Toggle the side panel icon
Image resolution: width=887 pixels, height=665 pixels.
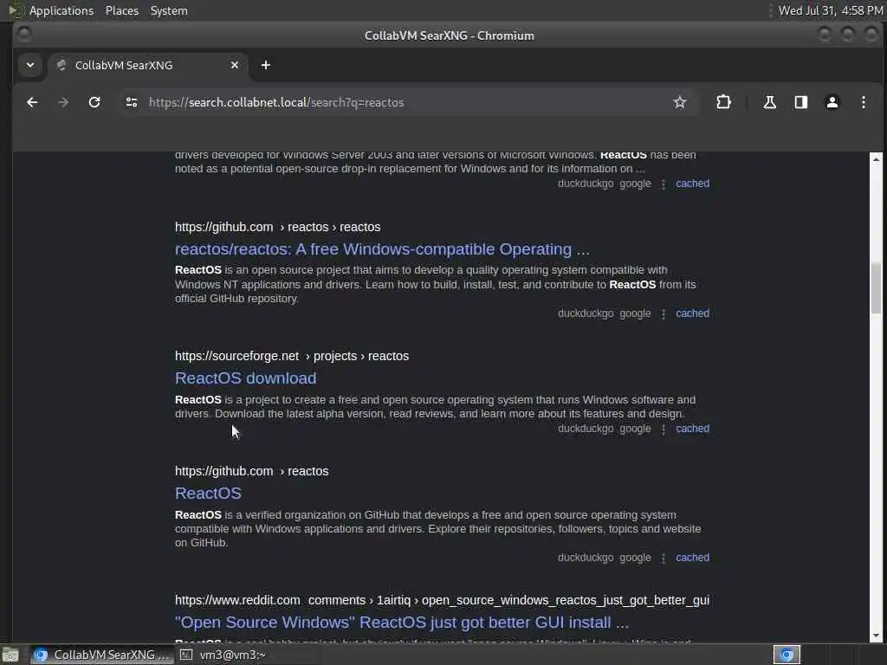click(801, 102)
